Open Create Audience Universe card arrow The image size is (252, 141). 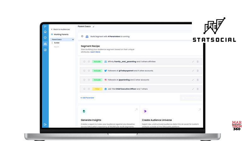click(200, 110)
